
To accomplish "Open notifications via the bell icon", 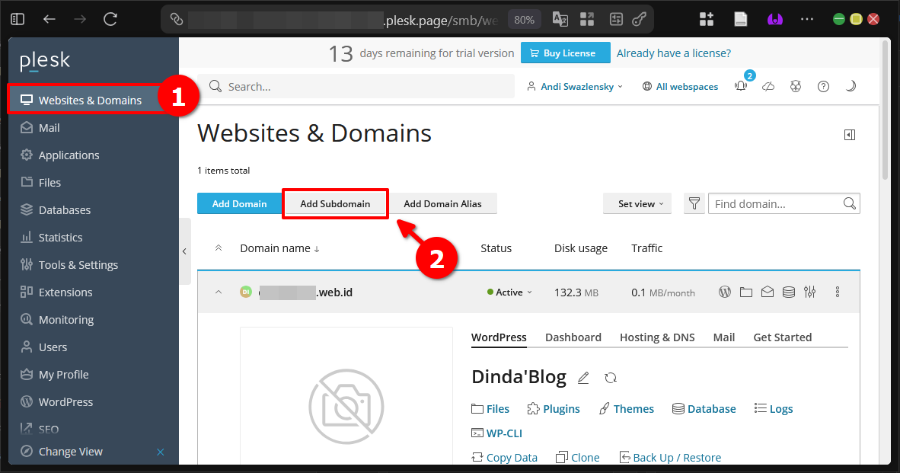I will [x=739, y=86].
